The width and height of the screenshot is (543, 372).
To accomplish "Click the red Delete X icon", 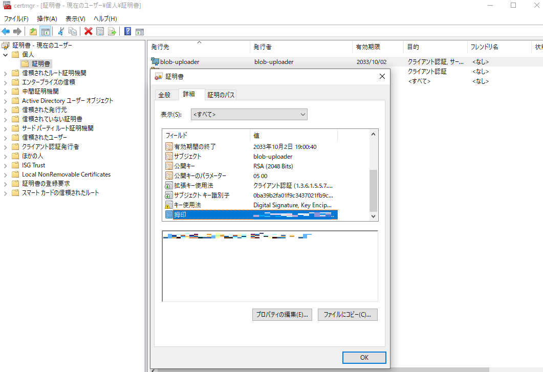I will click(x=89, y=32).
